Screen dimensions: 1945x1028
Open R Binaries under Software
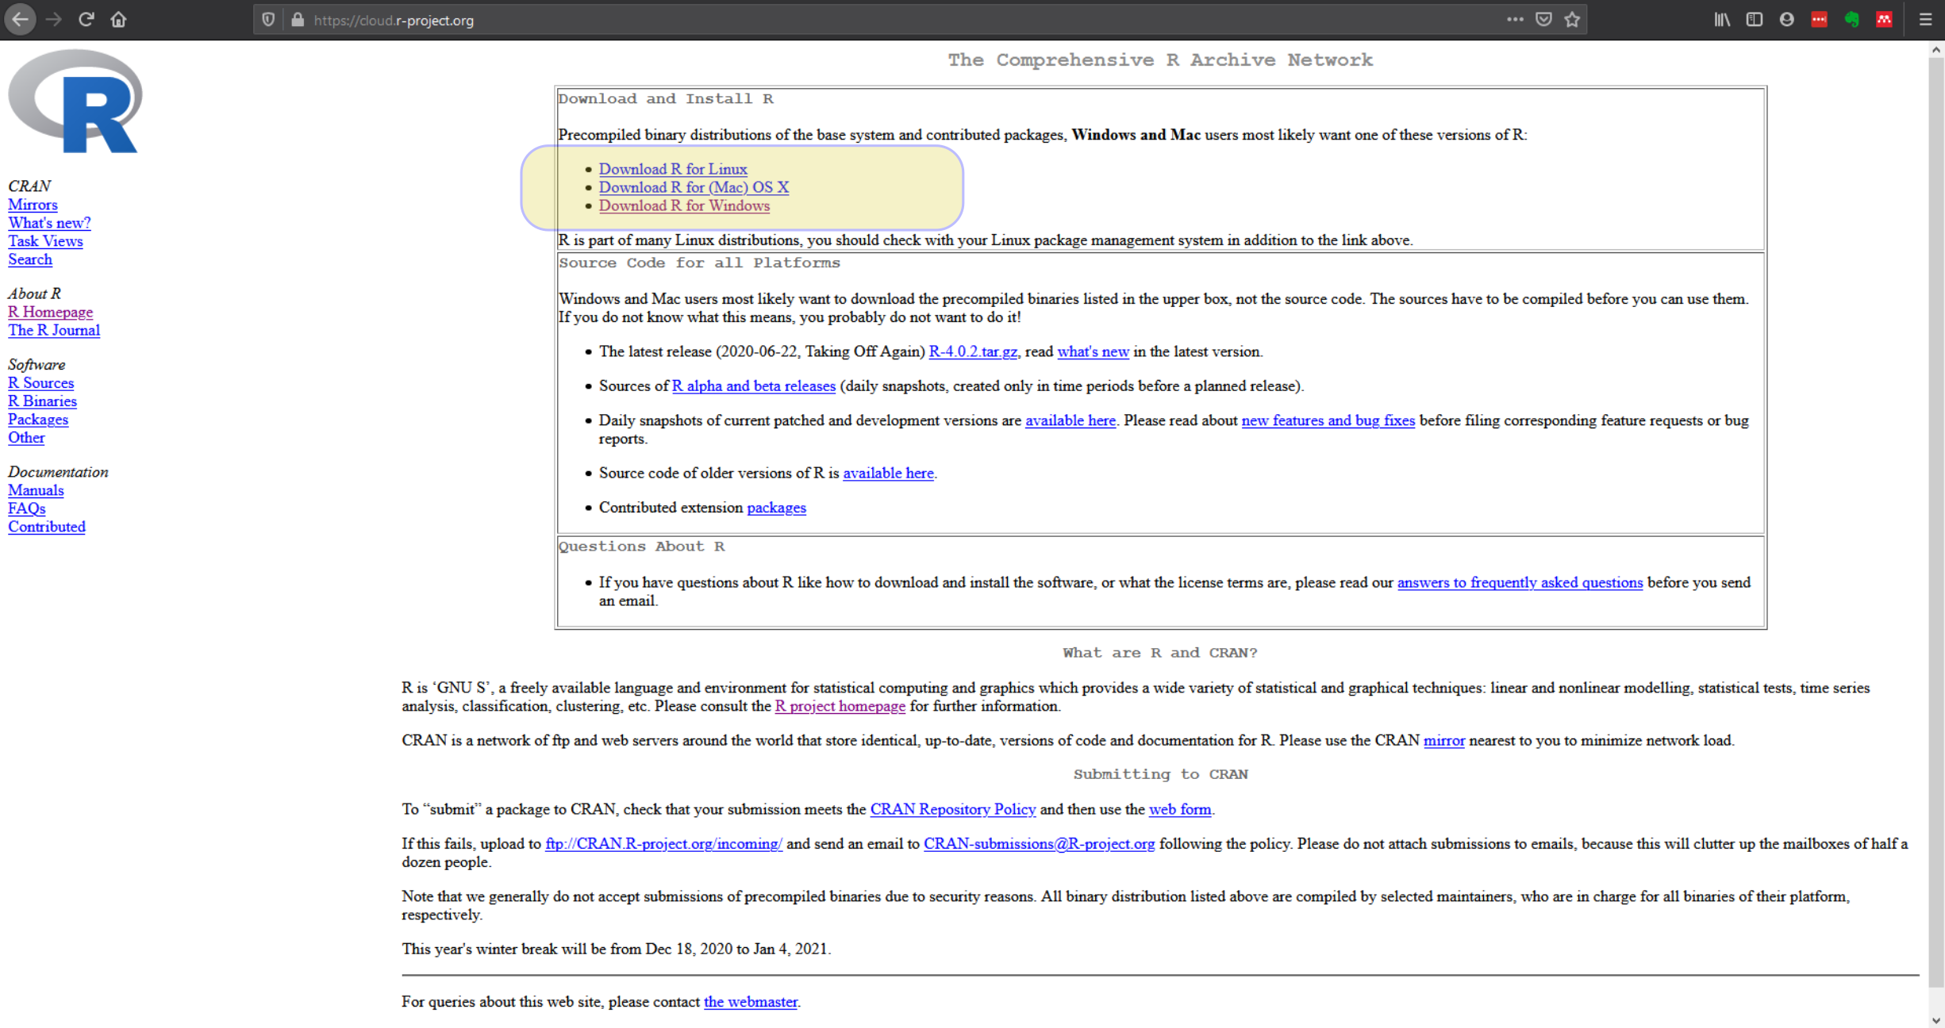[x=42, y=401]
